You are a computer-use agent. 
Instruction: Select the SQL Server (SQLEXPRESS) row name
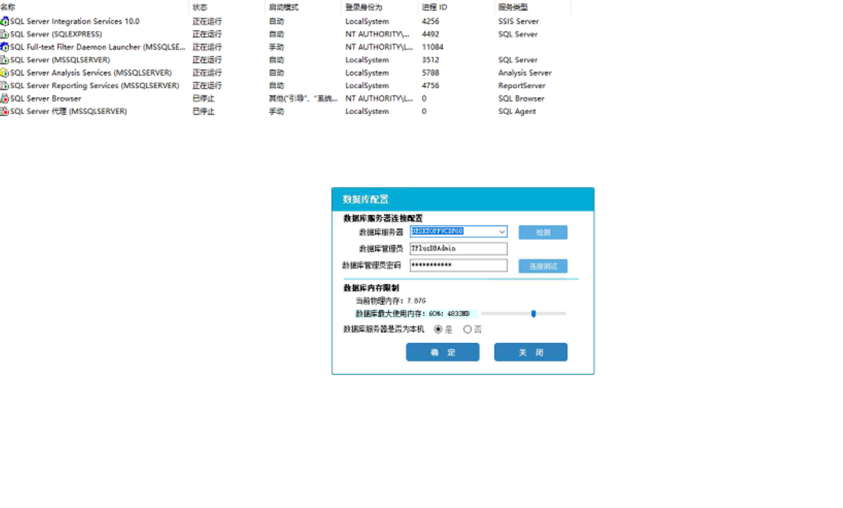coord(56,34)
